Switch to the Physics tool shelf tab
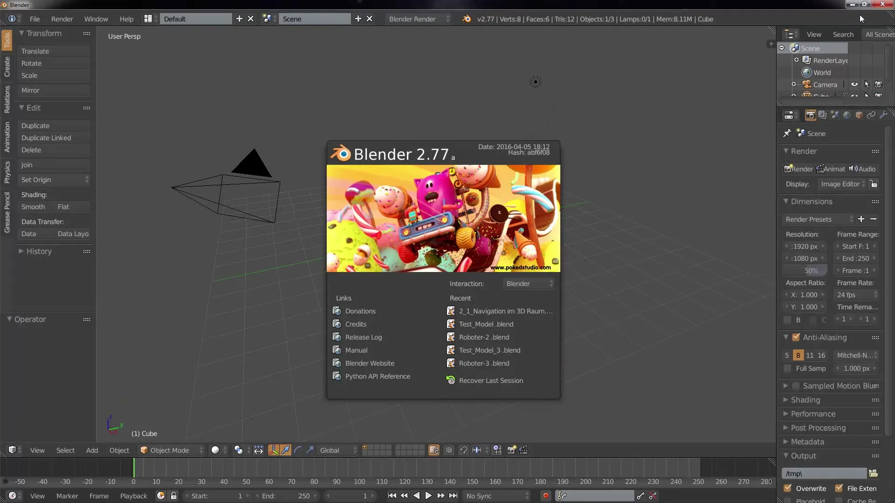 (7, 172)
